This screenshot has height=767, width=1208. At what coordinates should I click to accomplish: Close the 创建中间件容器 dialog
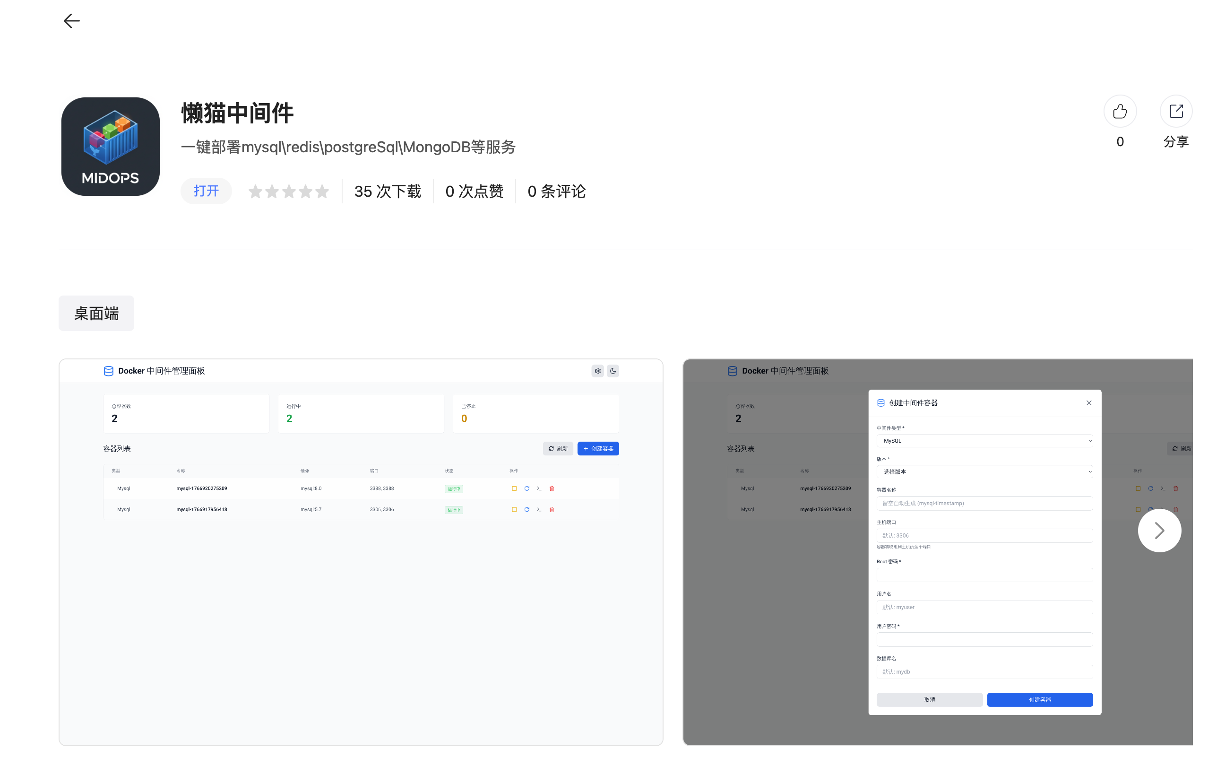(1088, 403)
